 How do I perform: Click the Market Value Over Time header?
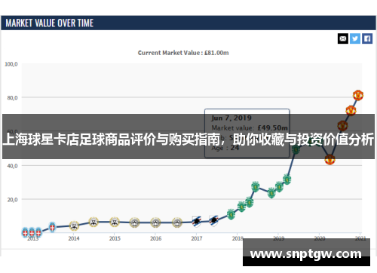pos(50,23)
